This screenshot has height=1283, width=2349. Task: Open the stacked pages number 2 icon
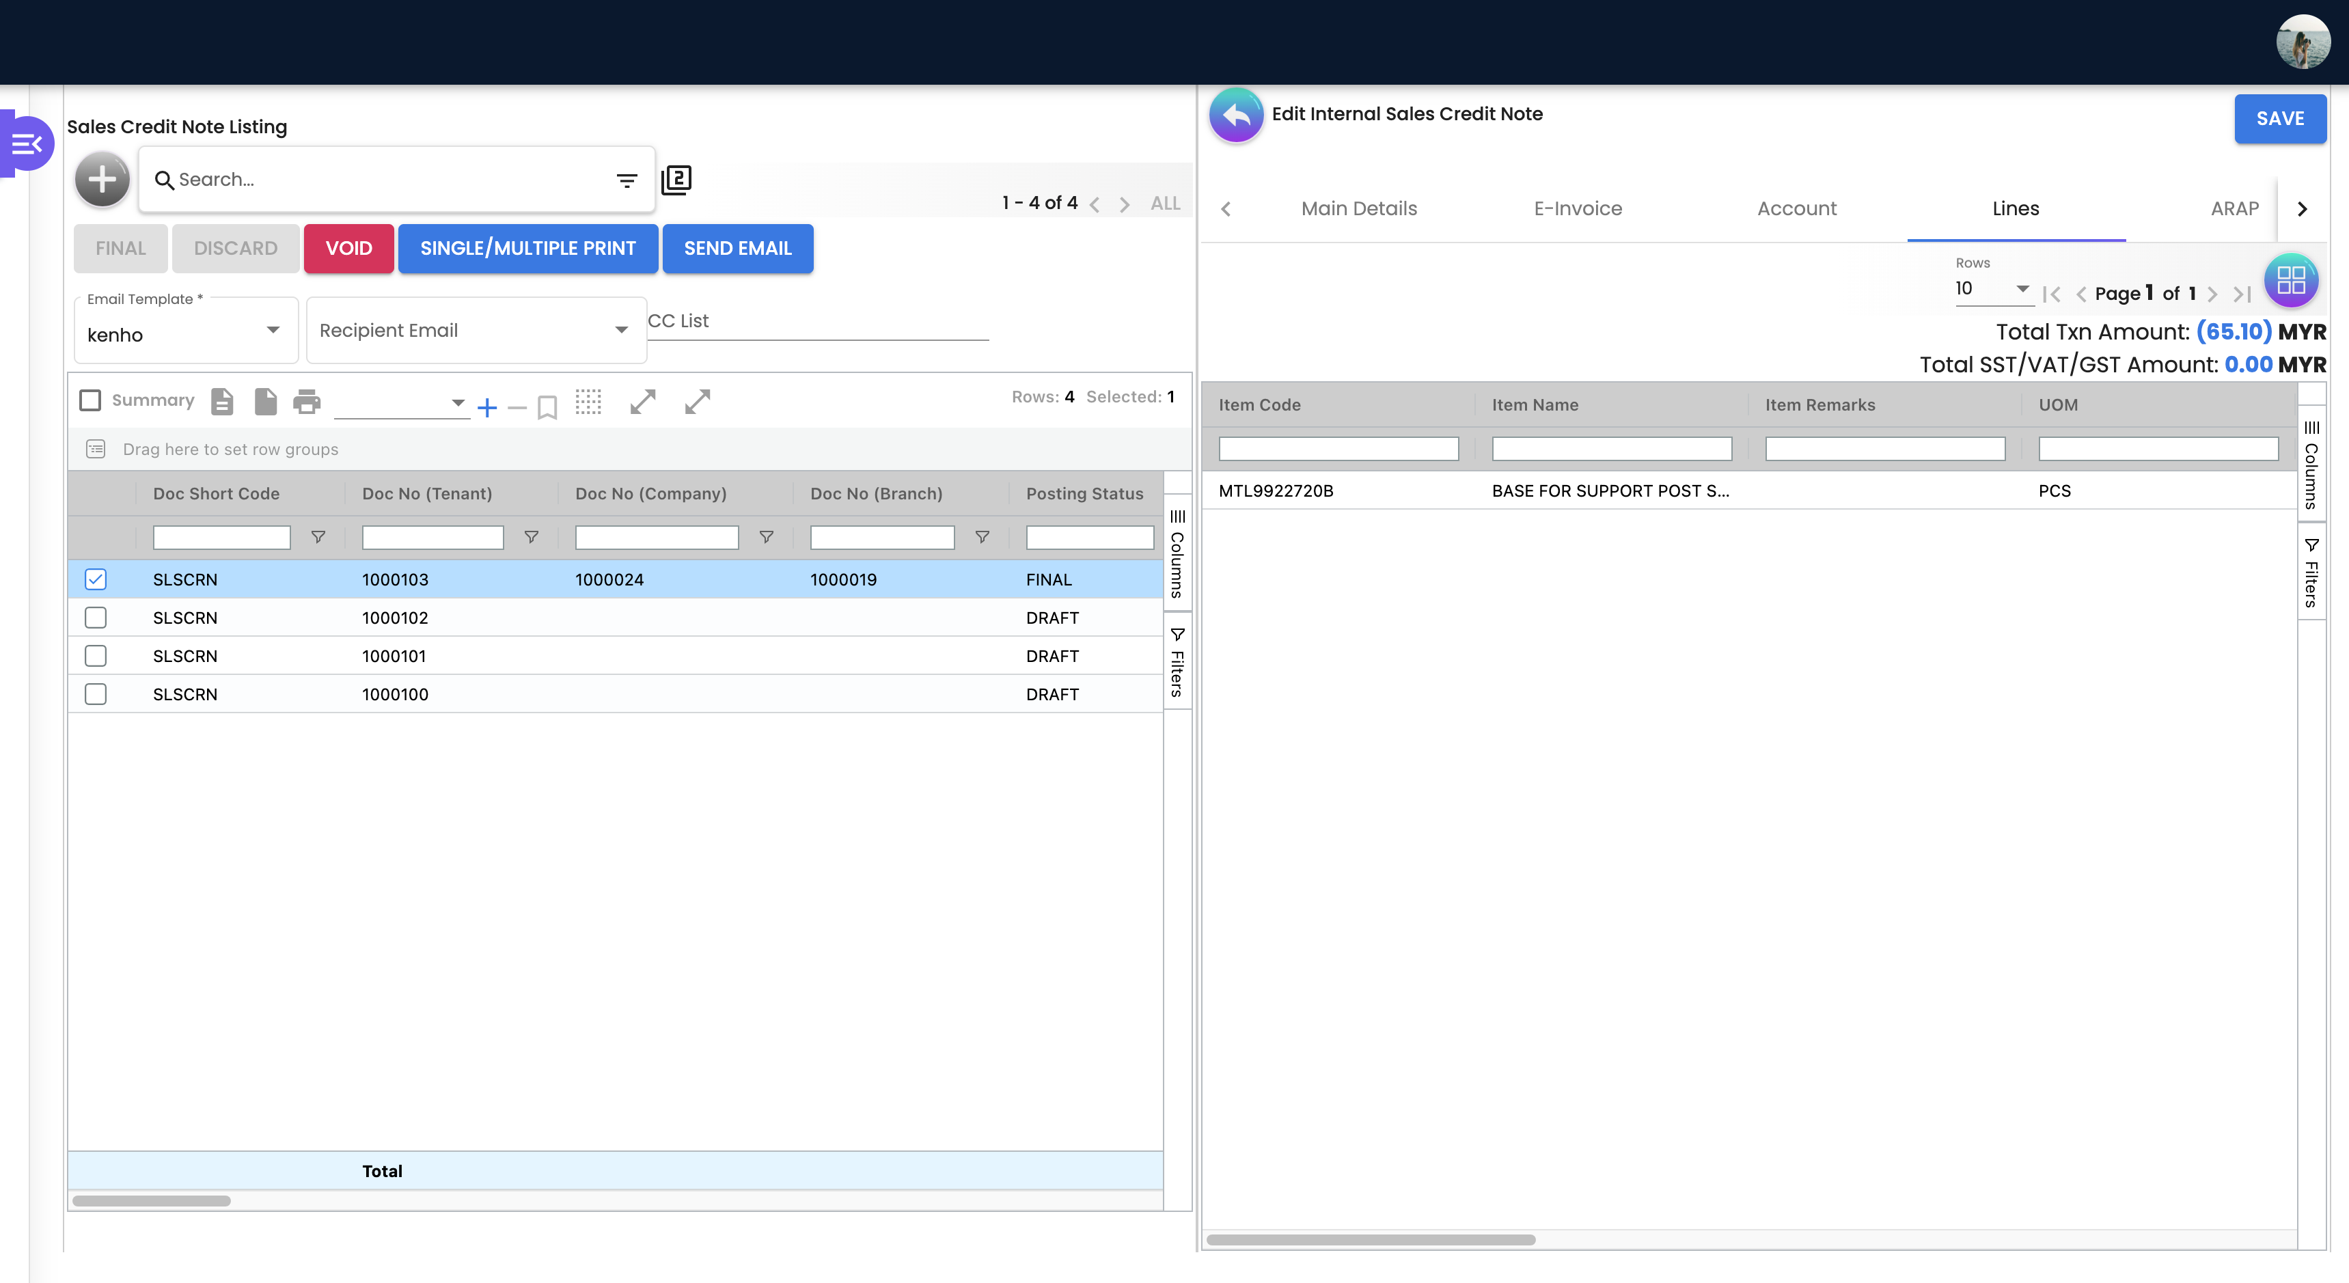[676, 180]
